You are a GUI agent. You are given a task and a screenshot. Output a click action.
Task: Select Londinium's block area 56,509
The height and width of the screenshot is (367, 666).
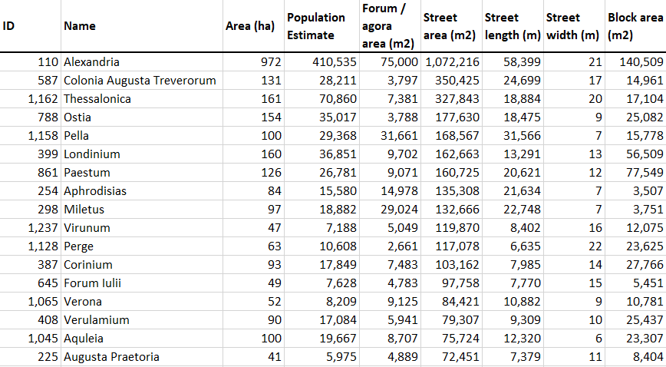tap(635, 154)
